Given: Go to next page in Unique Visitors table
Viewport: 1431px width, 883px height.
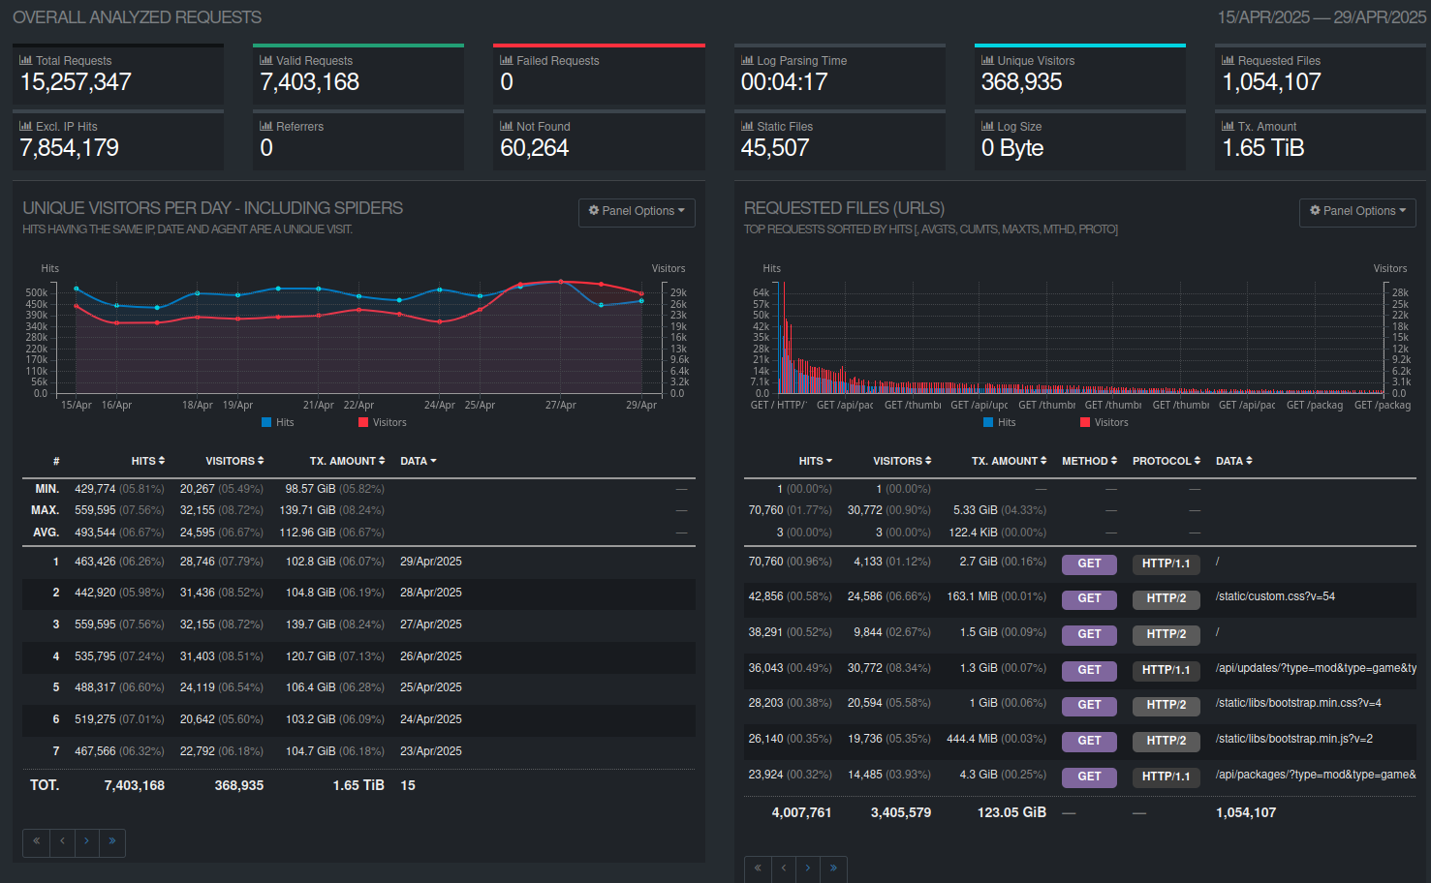Looking at the screenshot, I should pos(86,841).
